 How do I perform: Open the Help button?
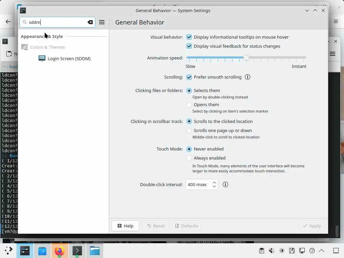click(x=125, y=226)
